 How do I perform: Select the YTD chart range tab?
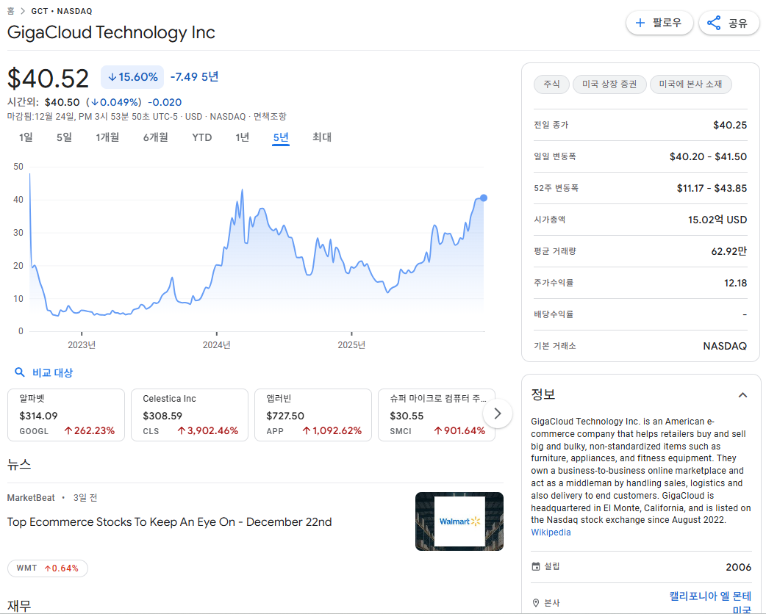tap(201, 137)
